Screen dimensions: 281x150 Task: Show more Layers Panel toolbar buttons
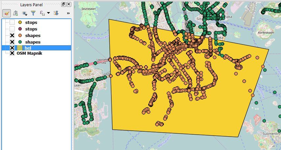pyautogui.click(x=68, y=13)
